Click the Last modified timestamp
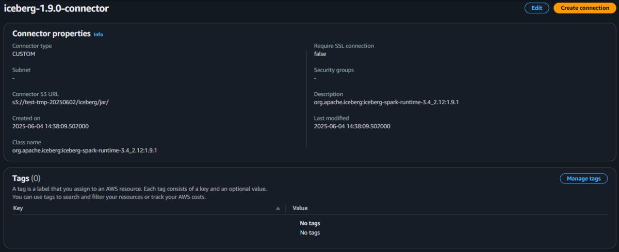Screen dimensions: 619x252 tap(352, 126)
